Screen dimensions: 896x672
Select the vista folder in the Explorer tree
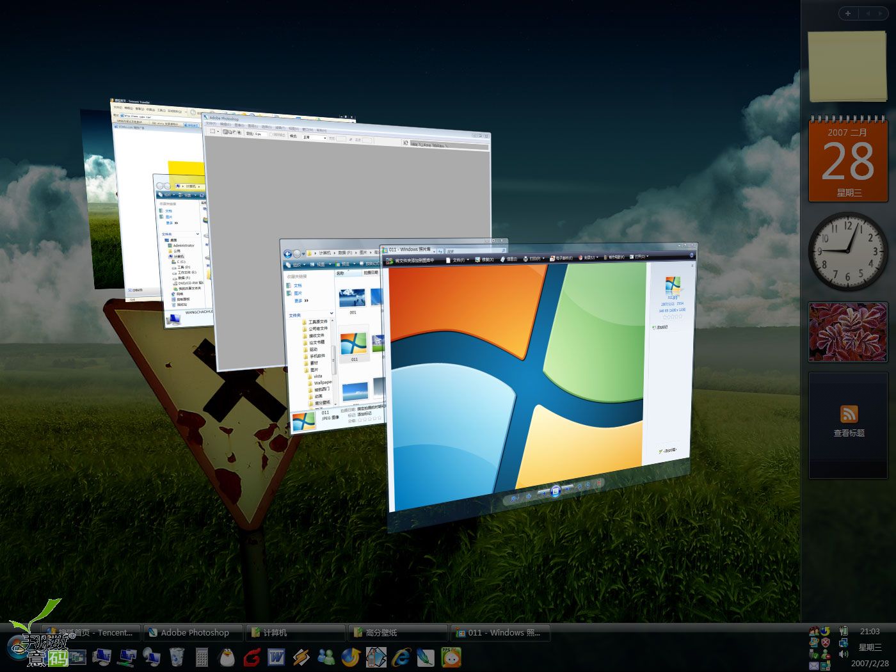(315, 376)
